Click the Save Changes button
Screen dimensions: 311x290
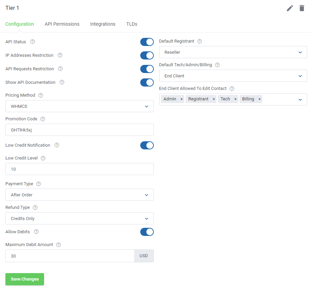(25, 279)
